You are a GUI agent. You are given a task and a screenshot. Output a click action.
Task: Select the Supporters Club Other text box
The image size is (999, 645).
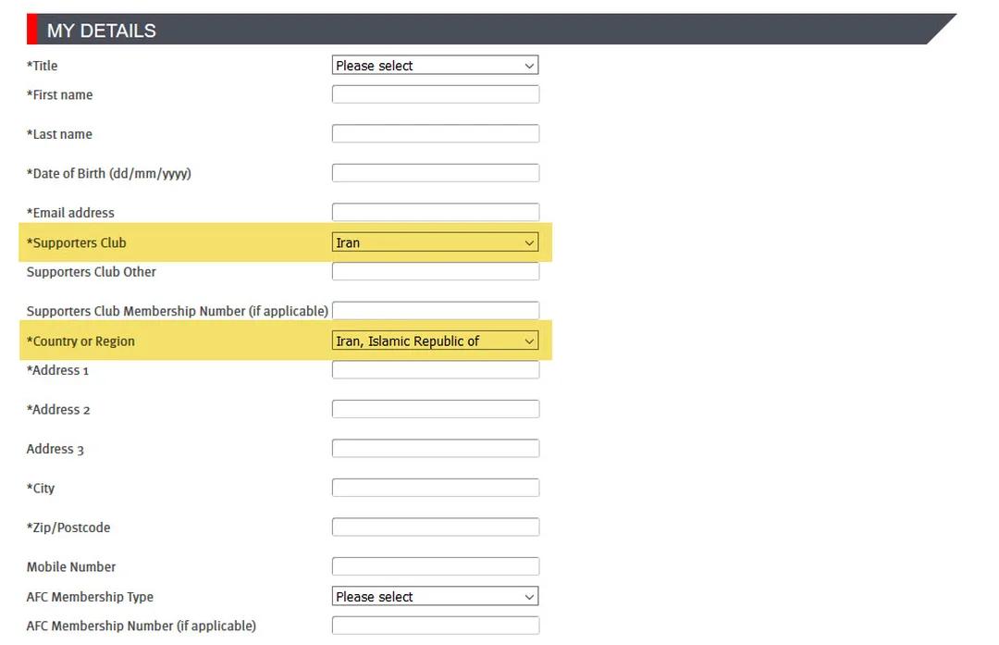coord(436,271)
